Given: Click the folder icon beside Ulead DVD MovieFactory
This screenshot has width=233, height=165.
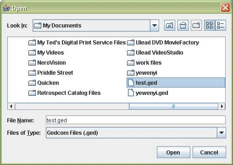Looking at the screenshot, I should (131, 43).
